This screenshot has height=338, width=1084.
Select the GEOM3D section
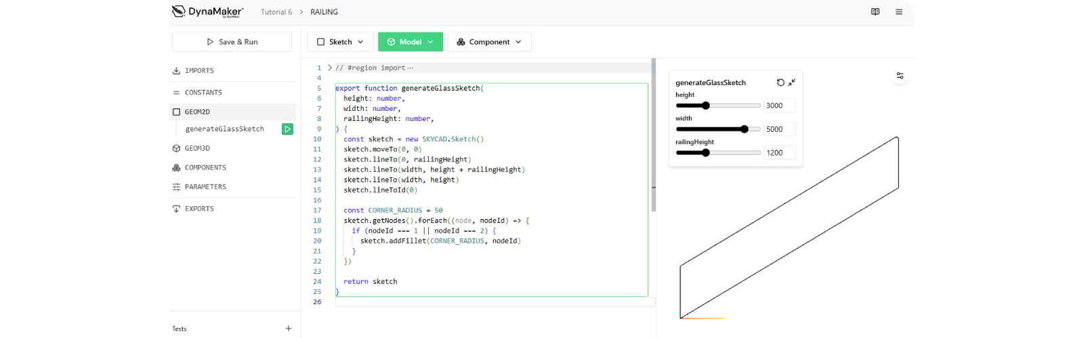pos(197,148)
